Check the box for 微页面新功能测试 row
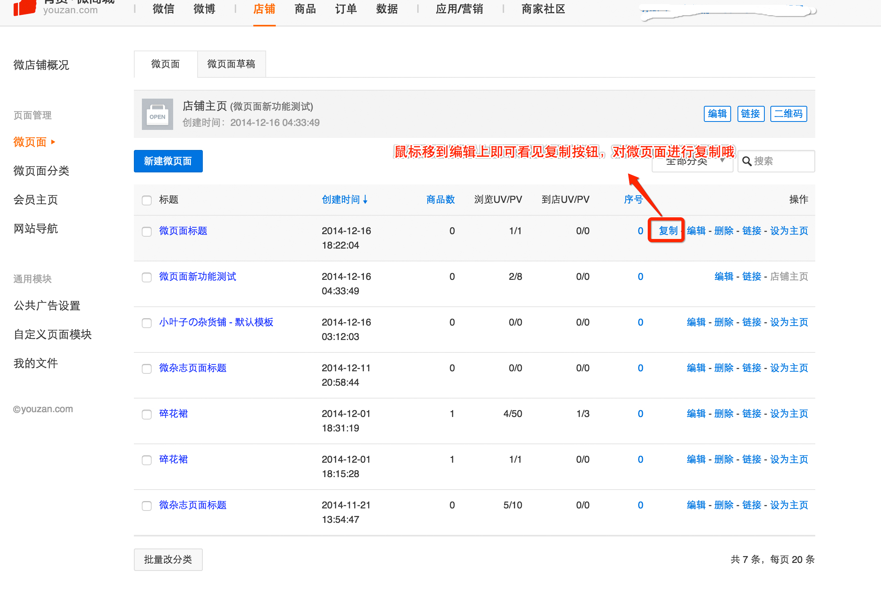 click(x=147, y=277)
